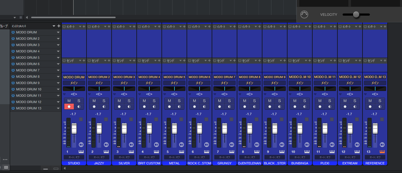
Task: Click the pan slider on ROCK C..STOM channel
Action: tap(199, 89)
